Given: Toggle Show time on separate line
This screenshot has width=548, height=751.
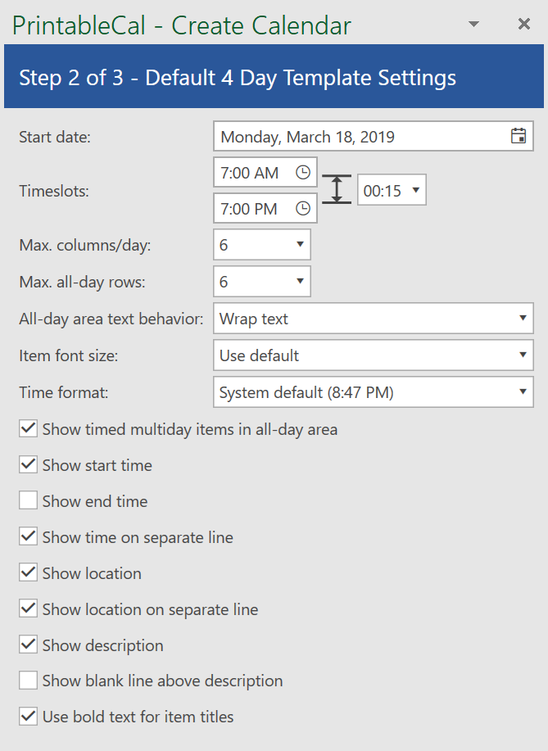Looking at the screenshot, I should 29,537.
